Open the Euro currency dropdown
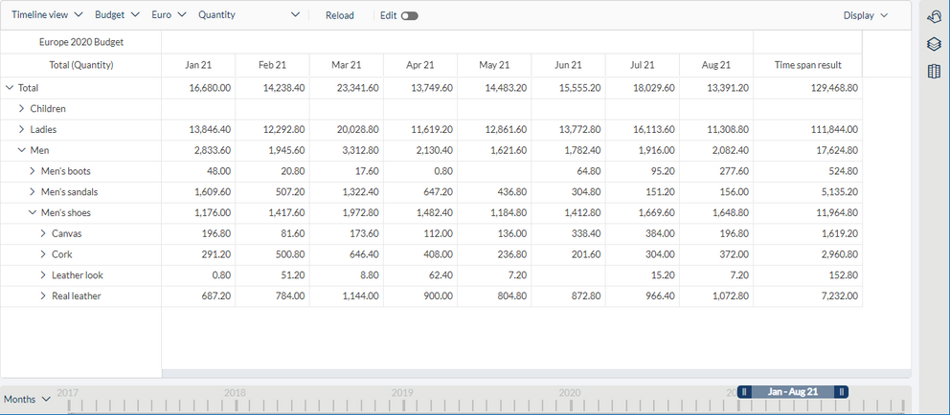The image size is (950, 415). point(169,15)
